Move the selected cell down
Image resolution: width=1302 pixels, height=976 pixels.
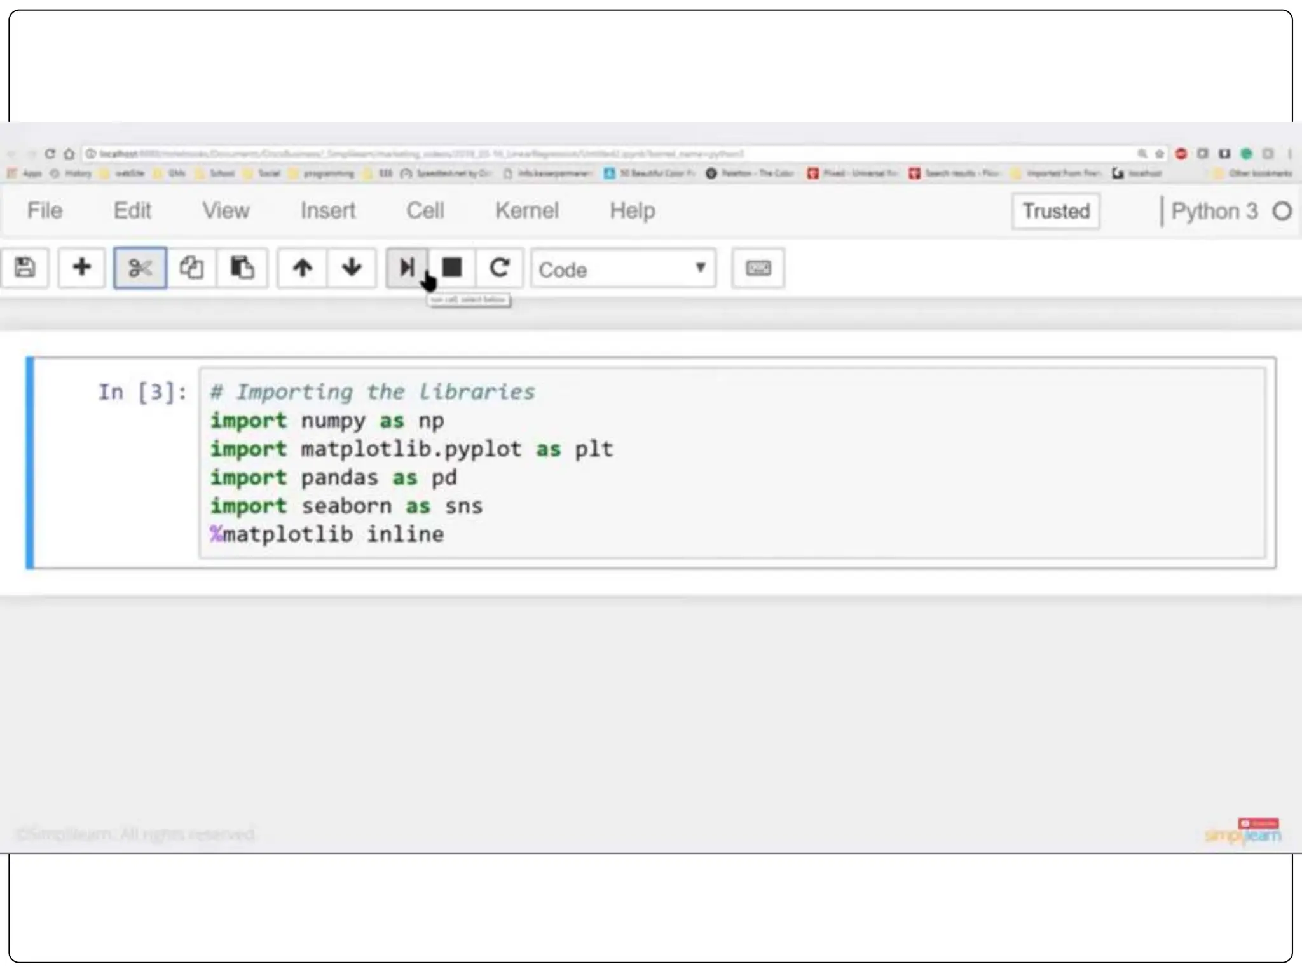[352, 268]
